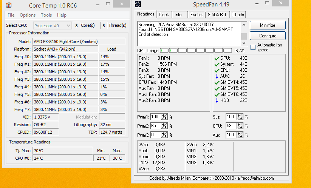
Task: Switch to the Clock tab
Action: coord(164,15)
